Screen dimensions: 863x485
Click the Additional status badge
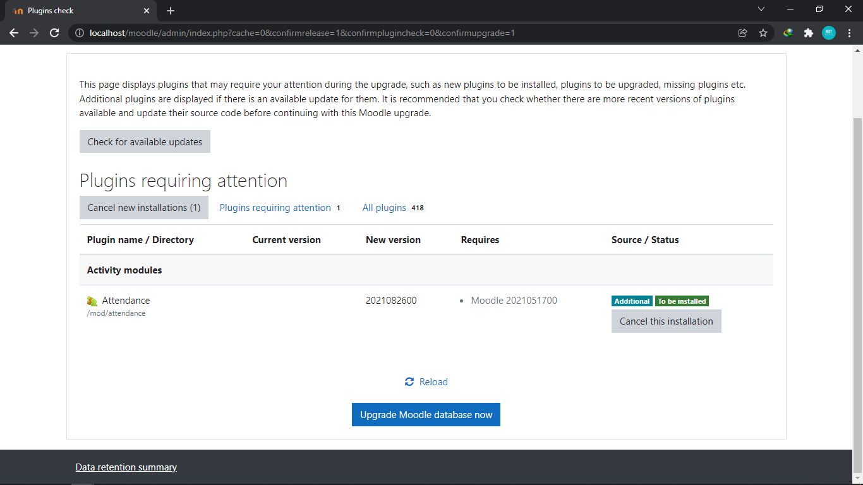[x=632, y=301]
